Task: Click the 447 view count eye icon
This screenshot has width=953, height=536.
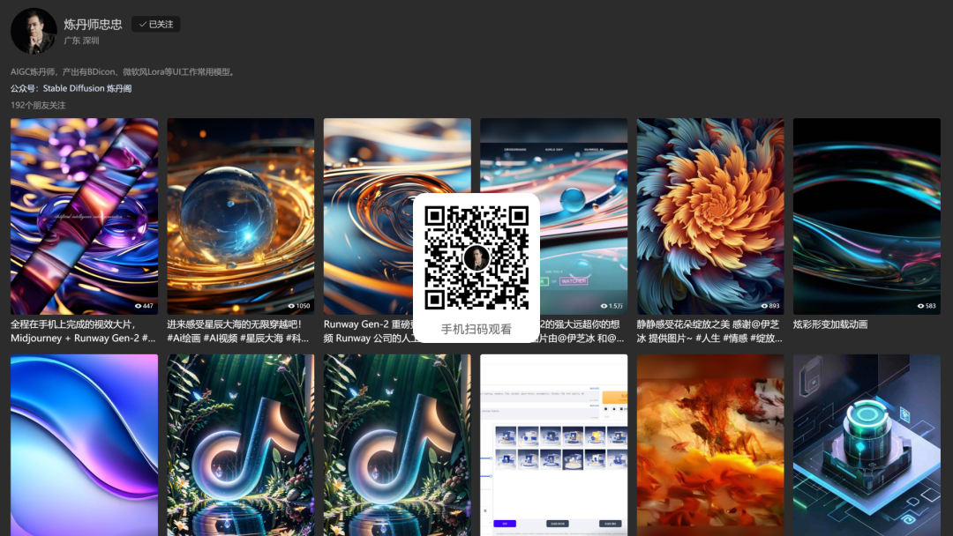Action: click(138, 306)
